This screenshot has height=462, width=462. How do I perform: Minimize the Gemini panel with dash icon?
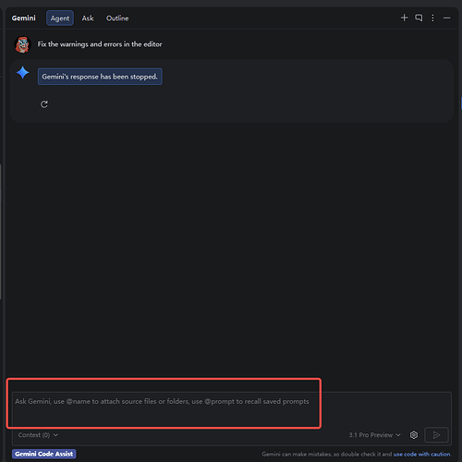447,18
